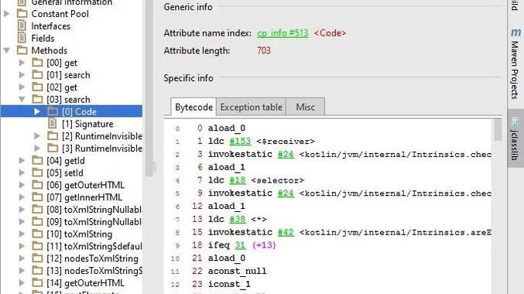
Task: Follow the #38 constant link
Action: pos(238,219)
